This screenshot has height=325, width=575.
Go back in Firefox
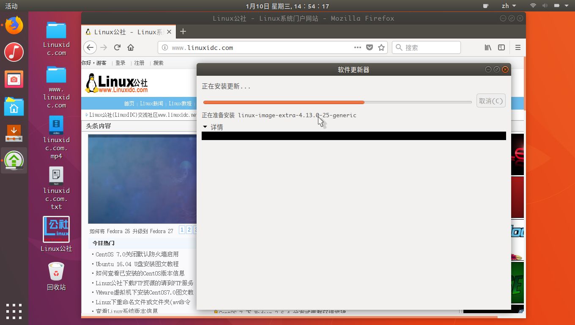coord(90,47)
